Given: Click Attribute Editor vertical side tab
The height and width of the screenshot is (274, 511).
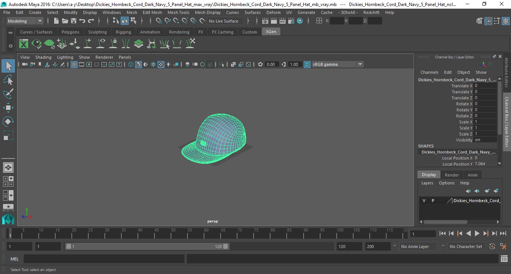Looking at the screenshot, I should pos(506,73).
